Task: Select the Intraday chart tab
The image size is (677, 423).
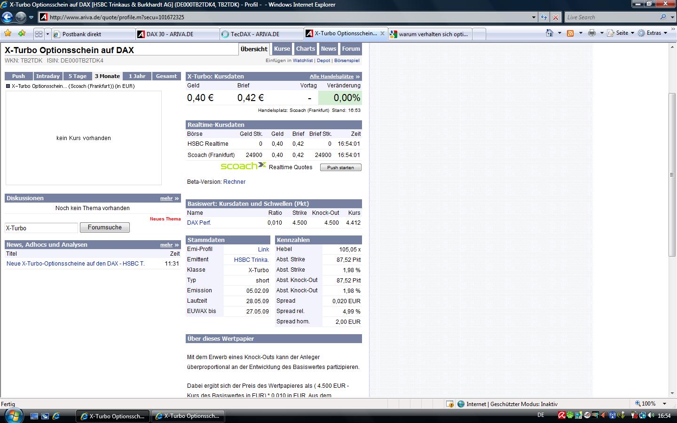Action: [48, 76]
